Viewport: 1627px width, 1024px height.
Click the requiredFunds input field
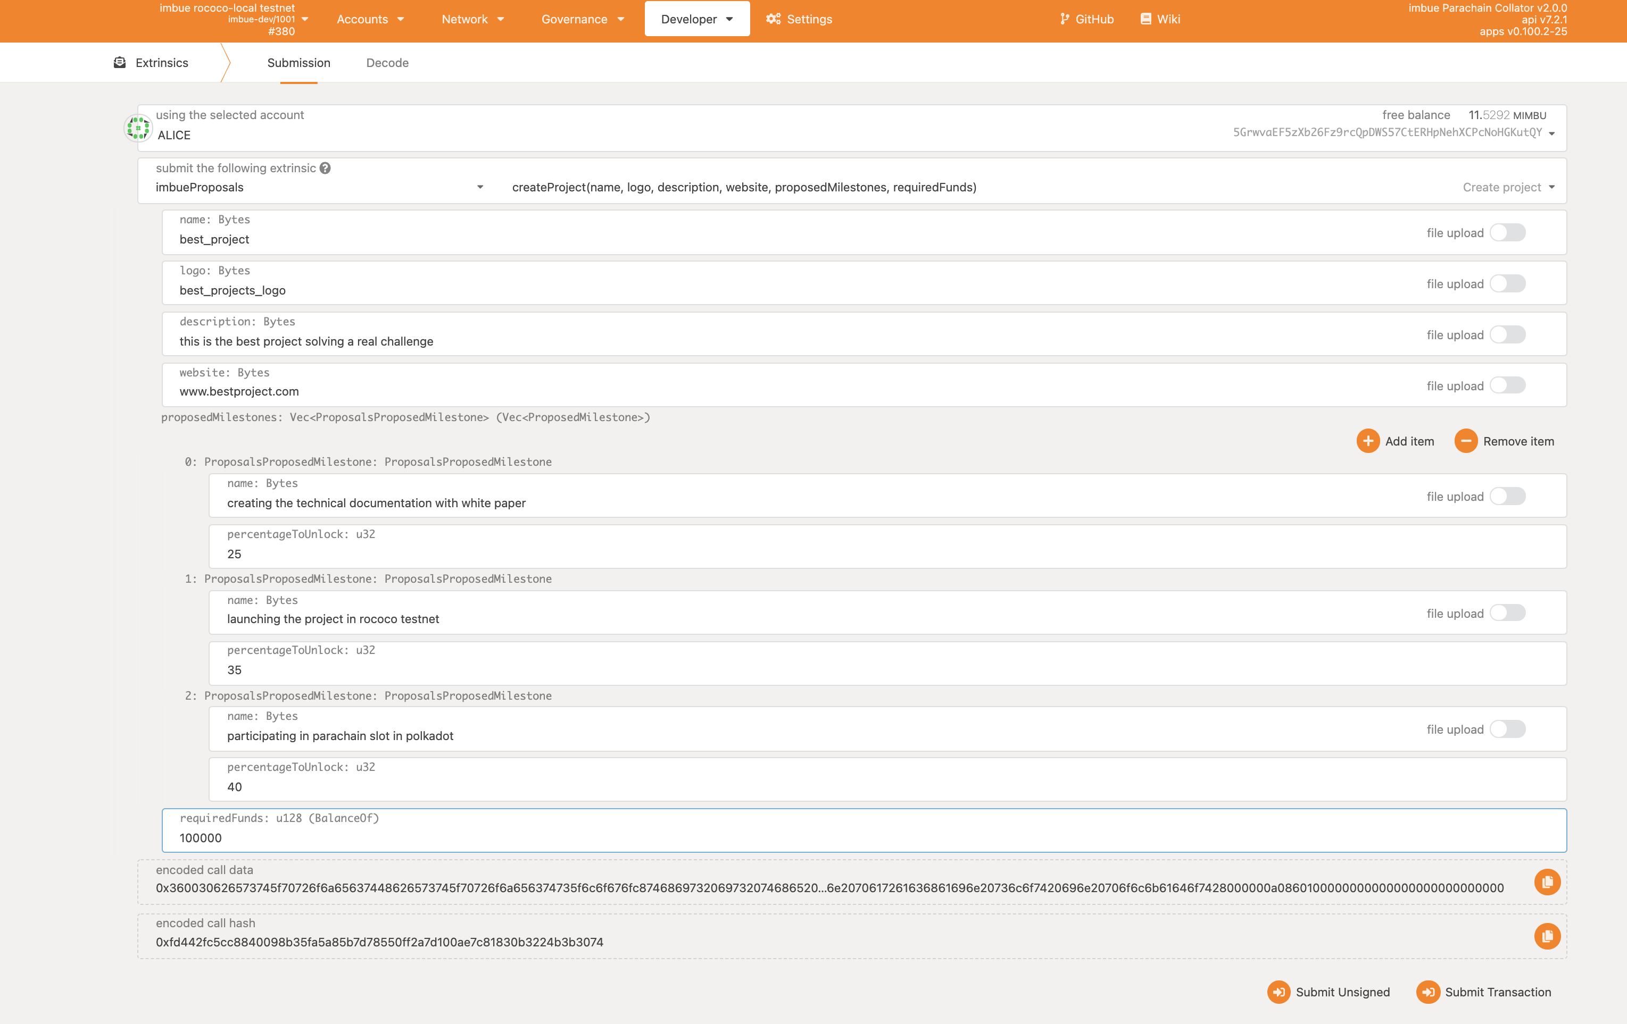click(x=864, y=838)
